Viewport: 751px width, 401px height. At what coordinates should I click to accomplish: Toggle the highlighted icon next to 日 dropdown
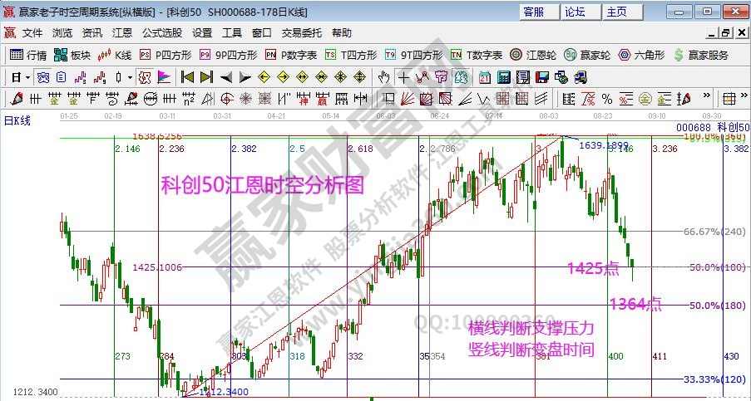(x=144, y=77)
